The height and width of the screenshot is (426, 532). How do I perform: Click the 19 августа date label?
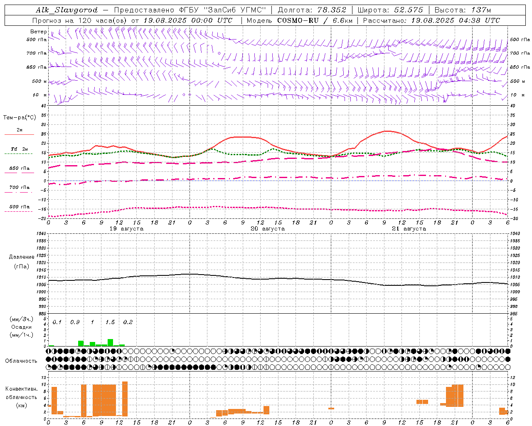point(126,229)
